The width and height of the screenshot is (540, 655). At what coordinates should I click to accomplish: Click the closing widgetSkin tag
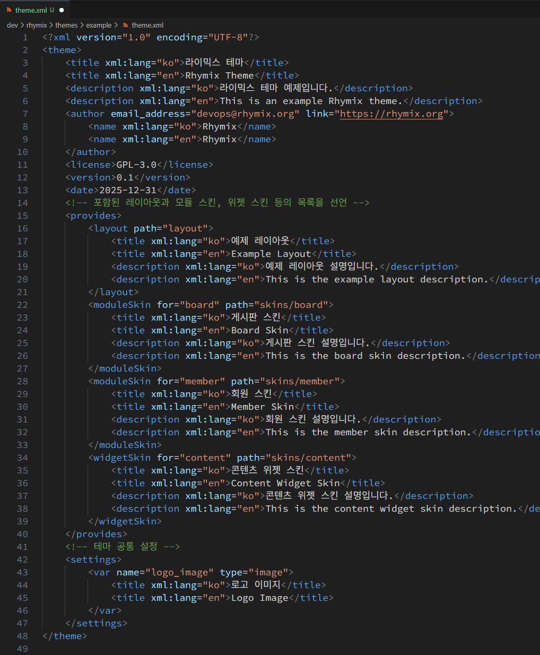(125, 521)
